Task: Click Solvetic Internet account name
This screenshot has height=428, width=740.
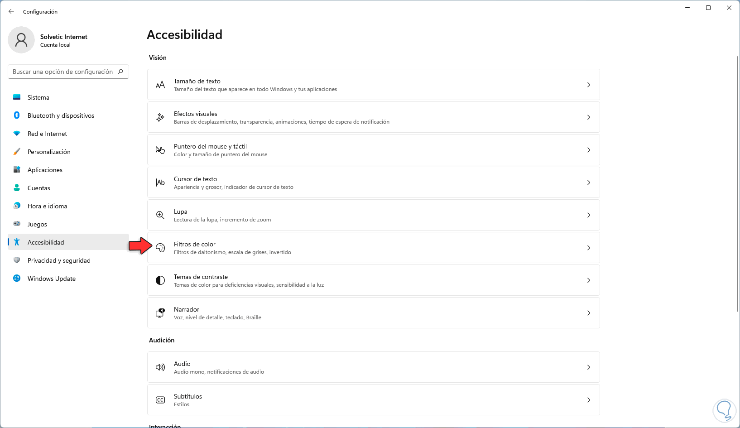Action: [x=64, y=37]
